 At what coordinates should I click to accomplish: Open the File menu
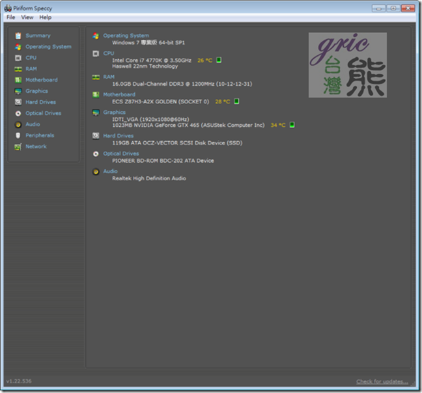tap(11, 17)
